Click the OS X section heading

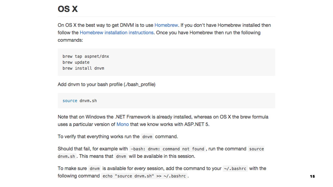[x=68, y=9]
